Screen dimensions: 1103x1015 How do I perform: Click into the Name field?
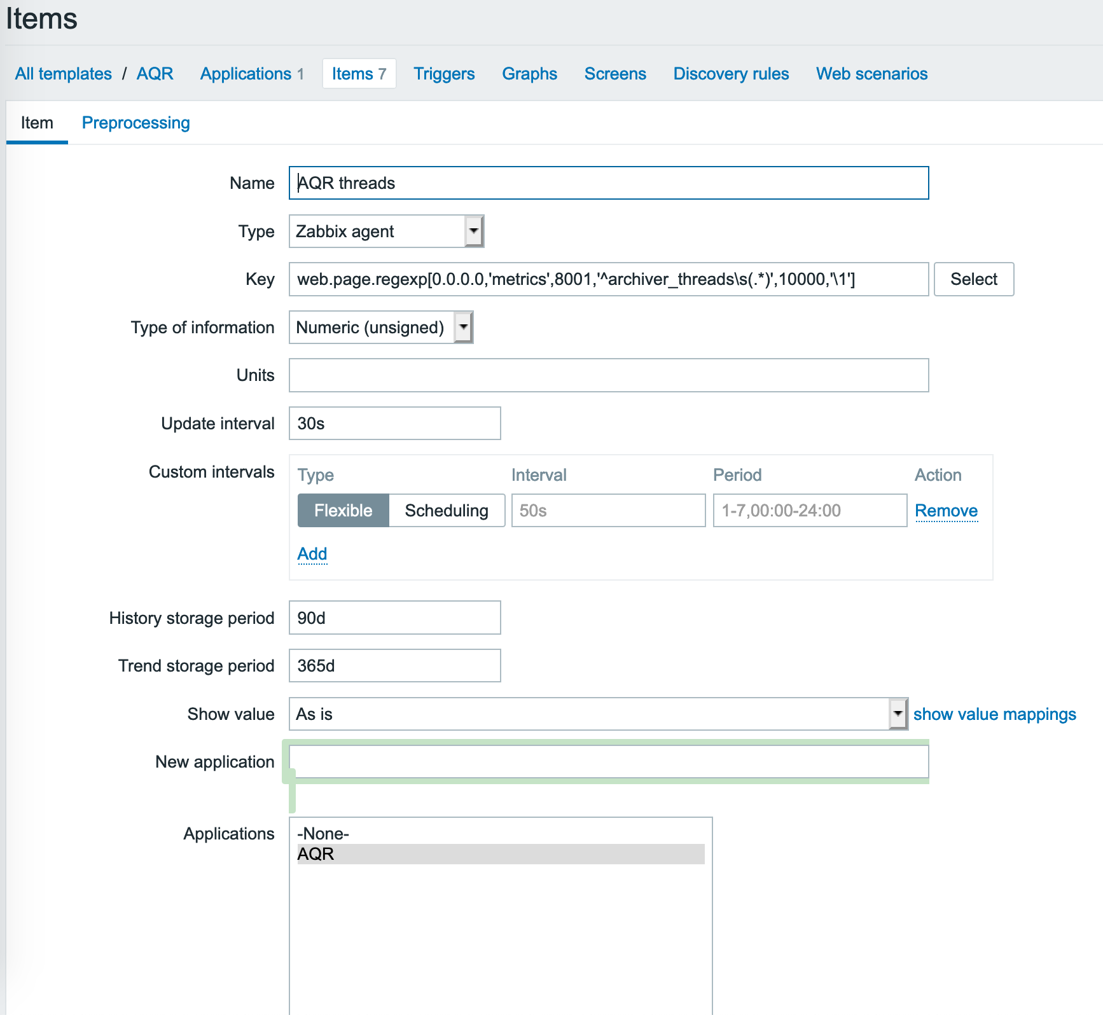pyautogui.click(x=608, y=183)
